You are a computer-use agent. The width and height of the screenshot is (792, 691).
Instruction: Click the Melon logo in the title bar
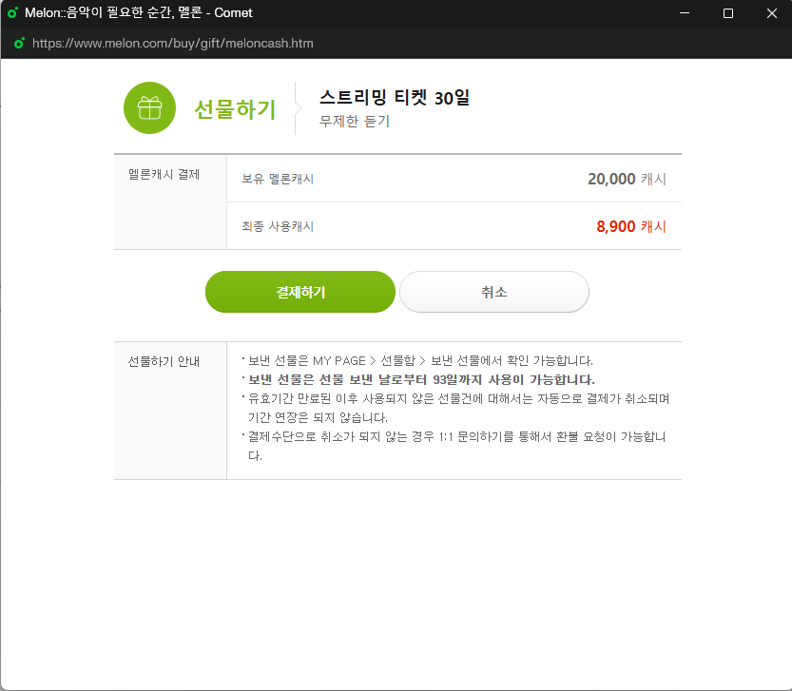tap(12, 12)
